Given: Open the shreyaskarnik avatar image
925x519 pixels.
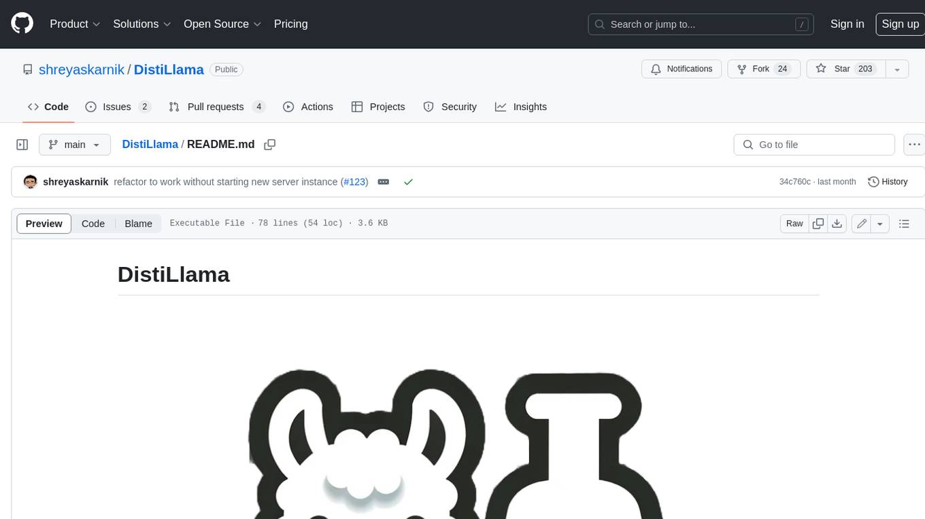Looking at the screenshot, I should [30, 182].
